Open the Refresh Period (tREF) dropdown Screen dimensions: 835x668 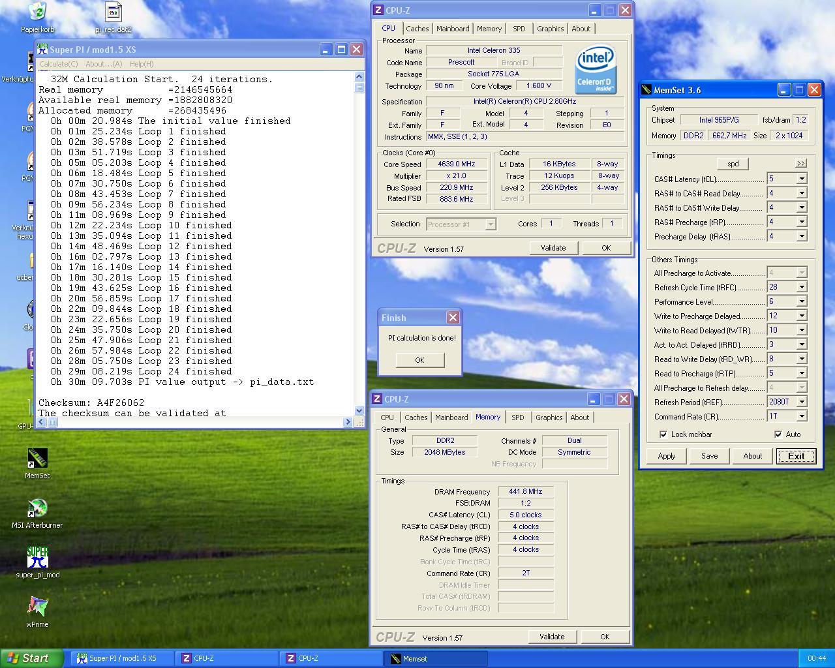pos(802,402)
